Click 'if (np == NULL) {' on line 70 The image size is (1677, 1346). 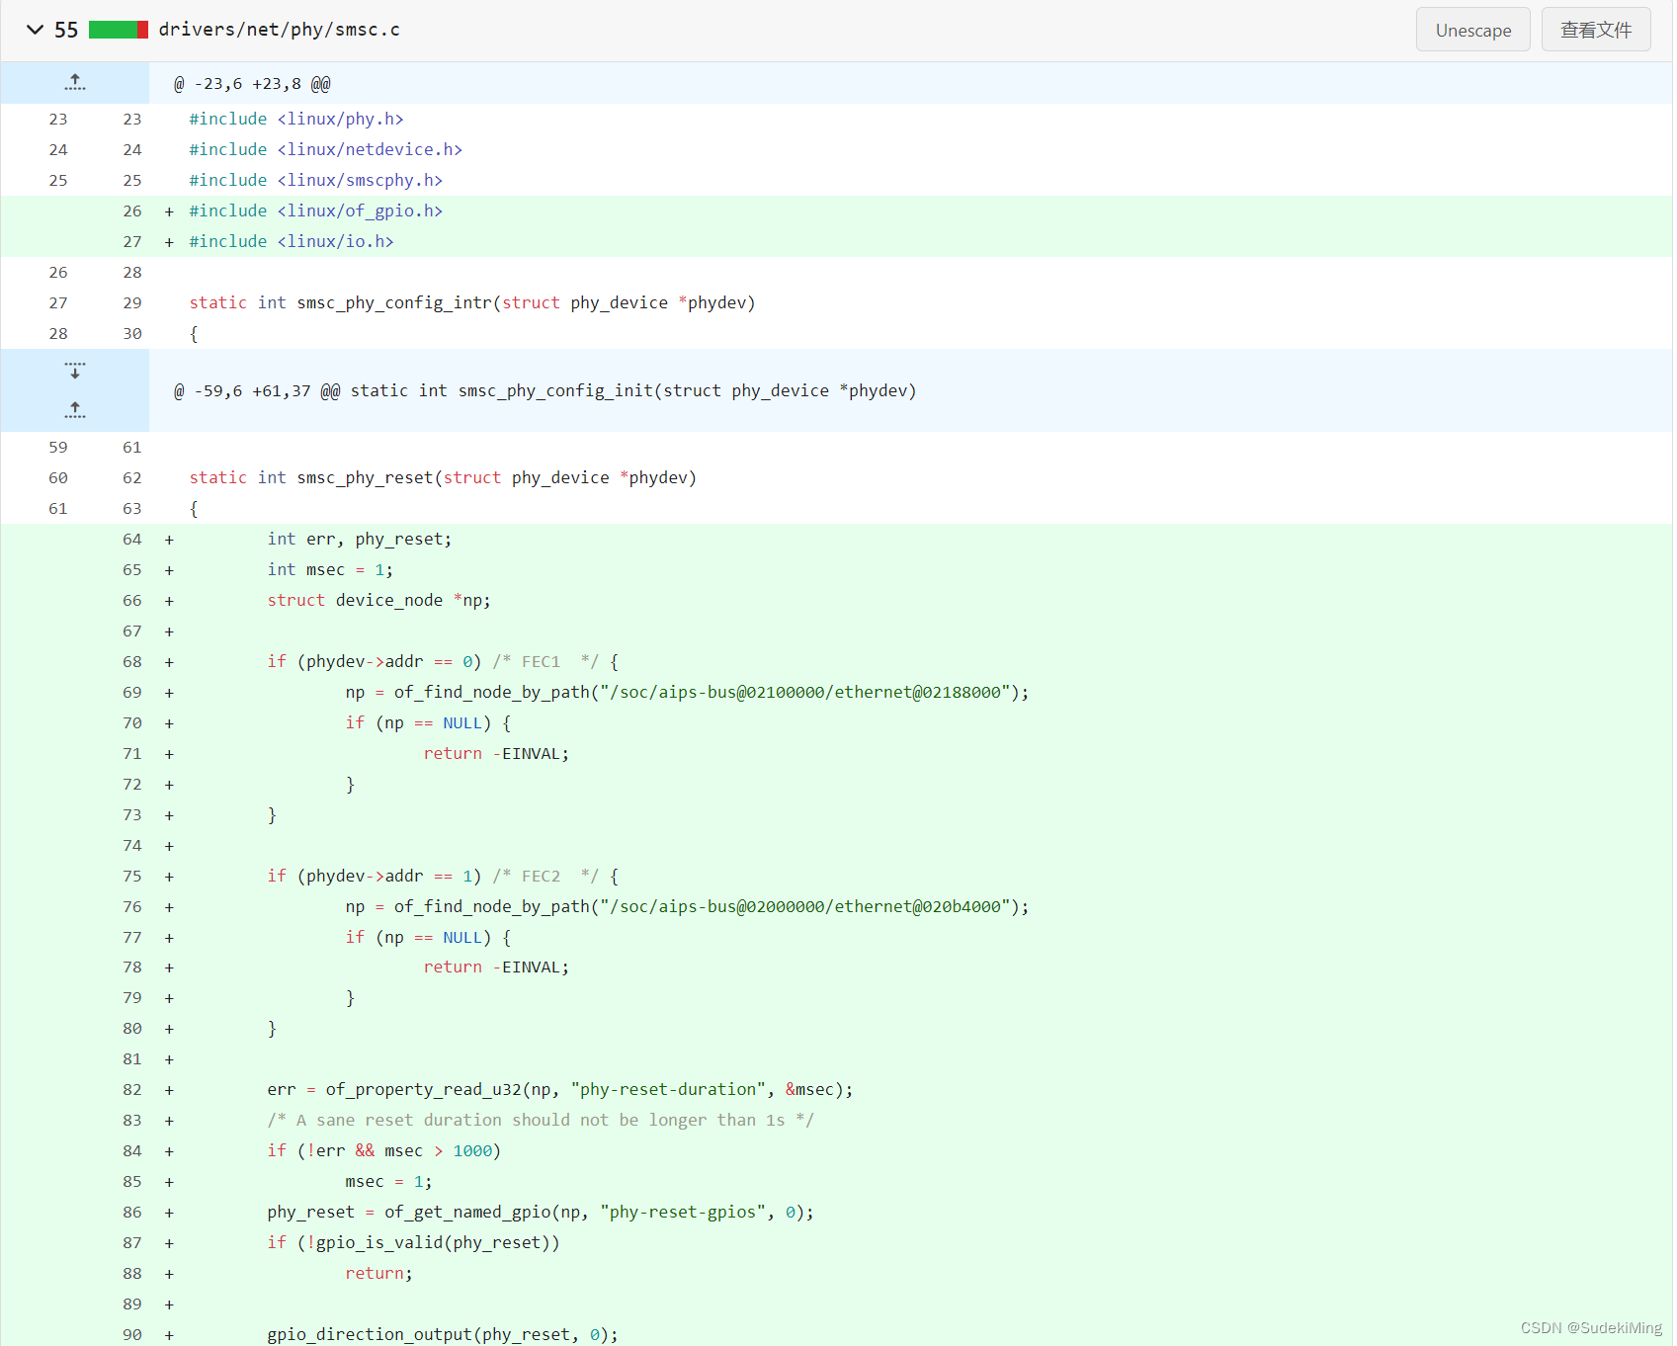[428, 722]
